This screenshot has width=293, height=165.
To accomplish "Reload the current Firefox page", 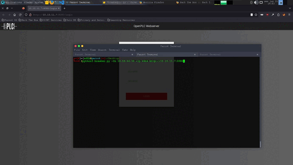I will 20,14.
